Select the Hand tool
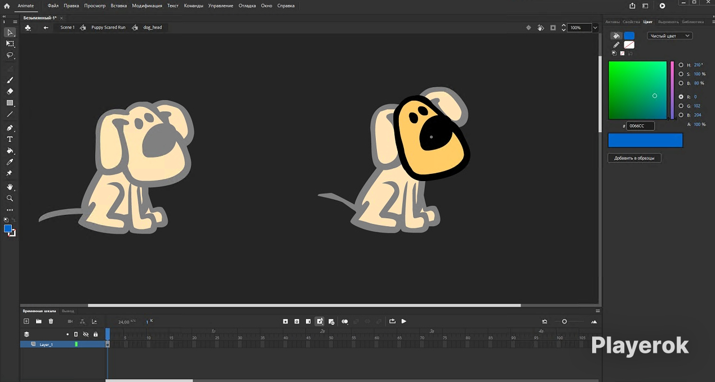Viewport: 715px width, 382px height. [10, 187]
